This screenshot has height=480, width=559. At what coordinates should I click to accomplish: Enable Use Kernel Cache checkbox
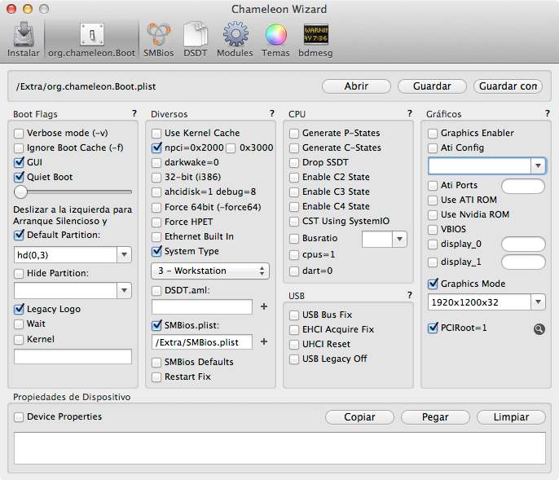156,134
